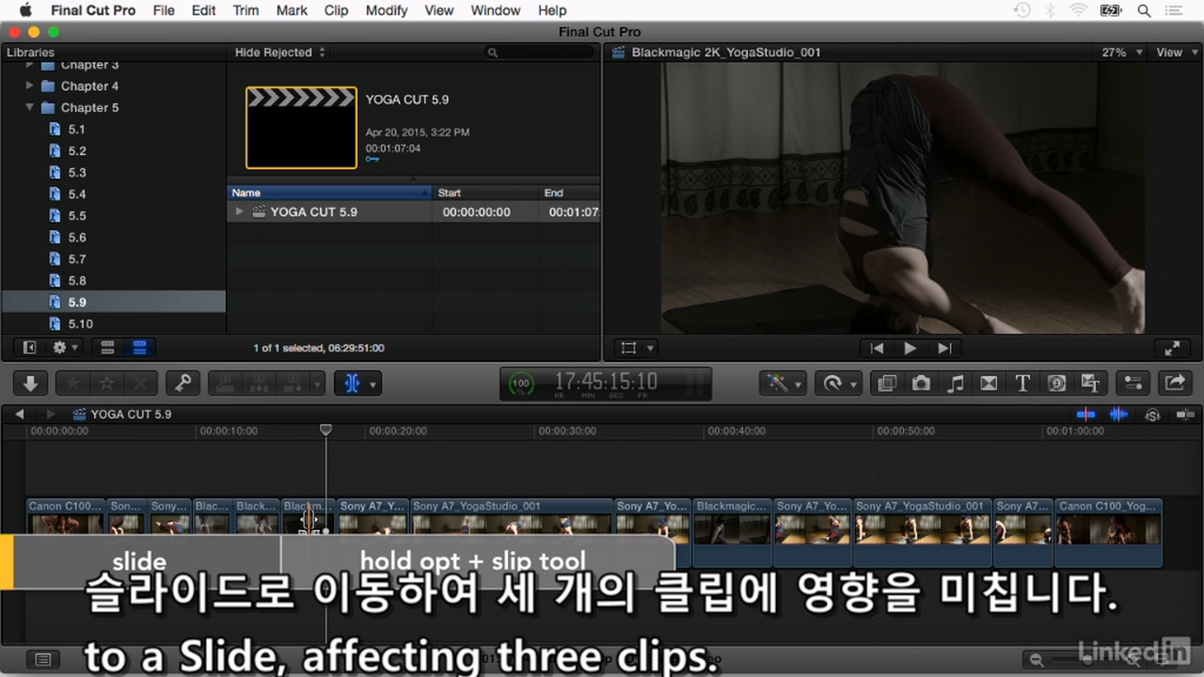Collapse the Chapter 5 folder

(x=30, y=107)
